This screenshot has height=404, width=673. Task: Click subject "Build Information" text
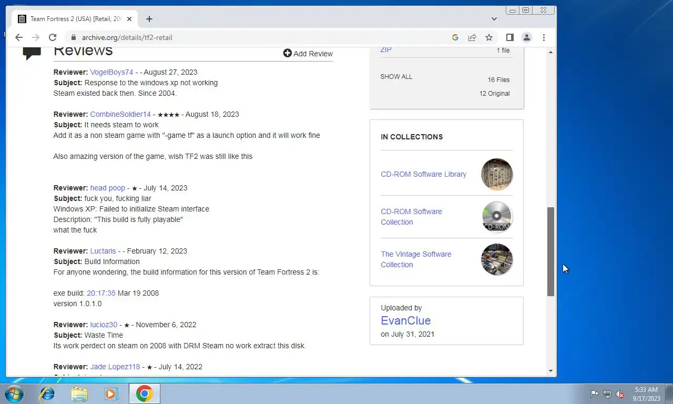click(112, 261)
